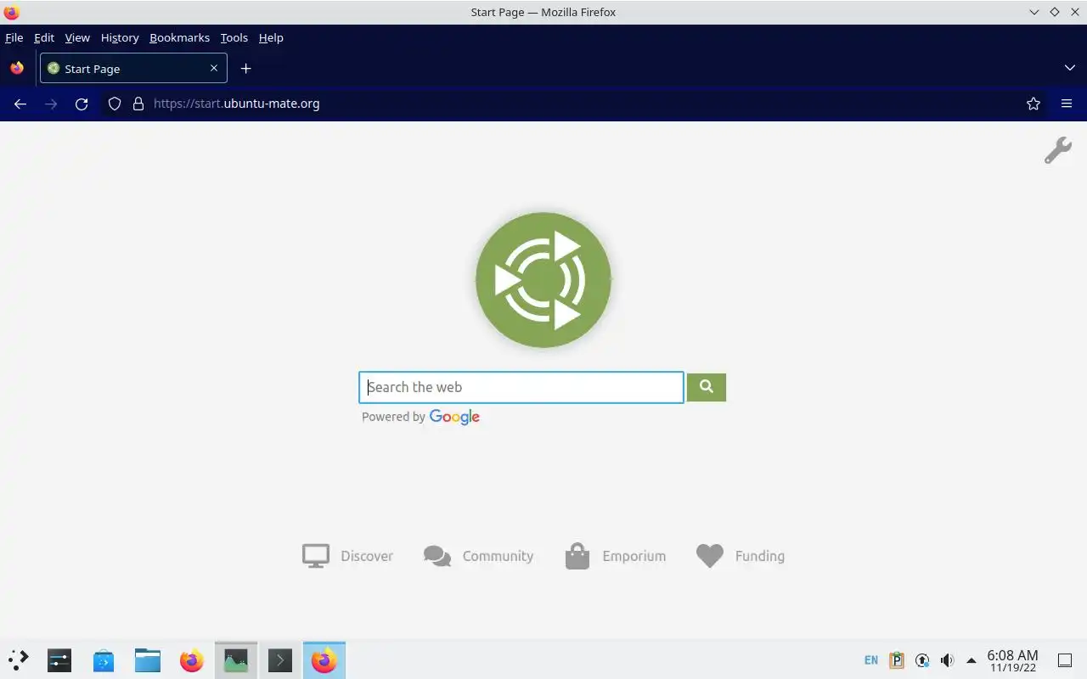Launch the Discover software store from taskbar
The height and width of the screenshot is (679, 1087).
click(x=104, y=659)
